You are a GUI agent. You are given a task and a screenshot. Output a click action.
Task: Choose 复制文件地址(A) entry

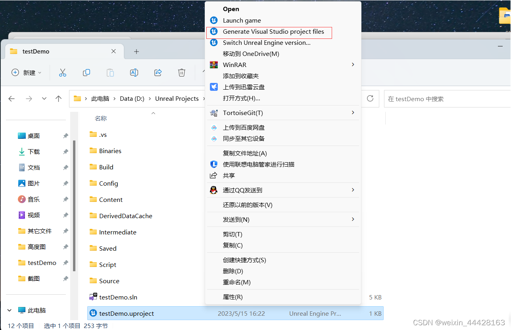(283, 153)
